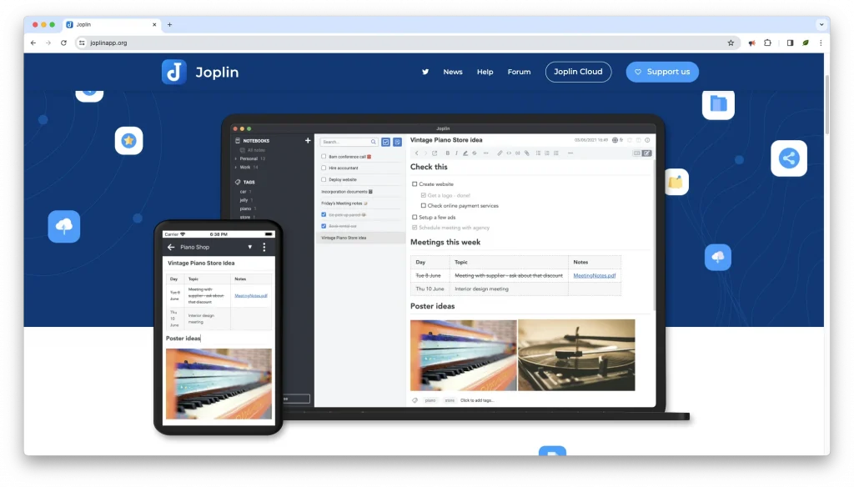The height and width of the screenshot is (487, 854).
Task: Select the car tag in the sidebar
Action: pos(243,192)
